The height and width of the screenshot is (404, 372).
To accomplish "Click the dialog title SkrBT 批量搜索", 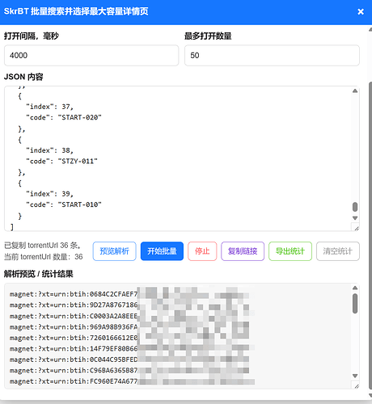I will click(76, 11).
